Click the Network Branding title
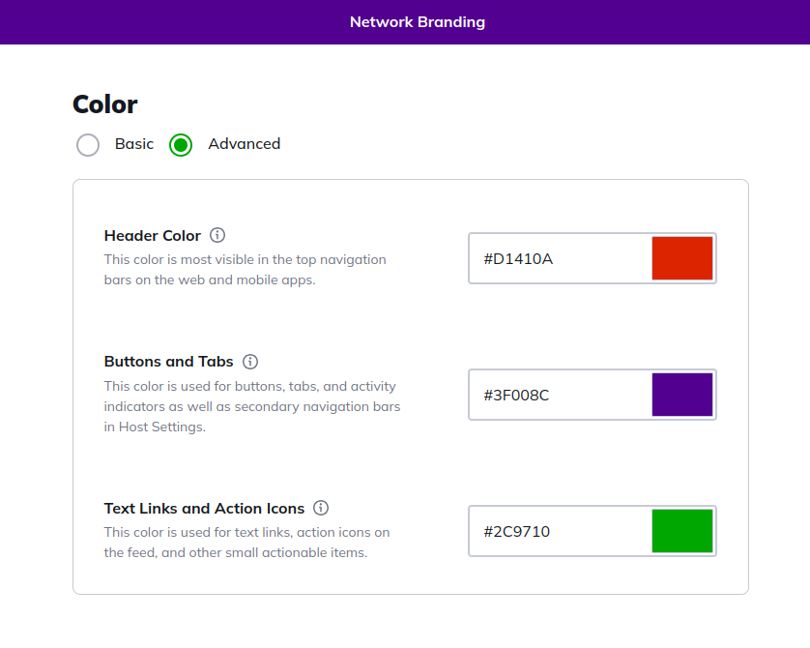Image resolution: width=810 pixels, height=648 pixels. click(x=418, y=22)
